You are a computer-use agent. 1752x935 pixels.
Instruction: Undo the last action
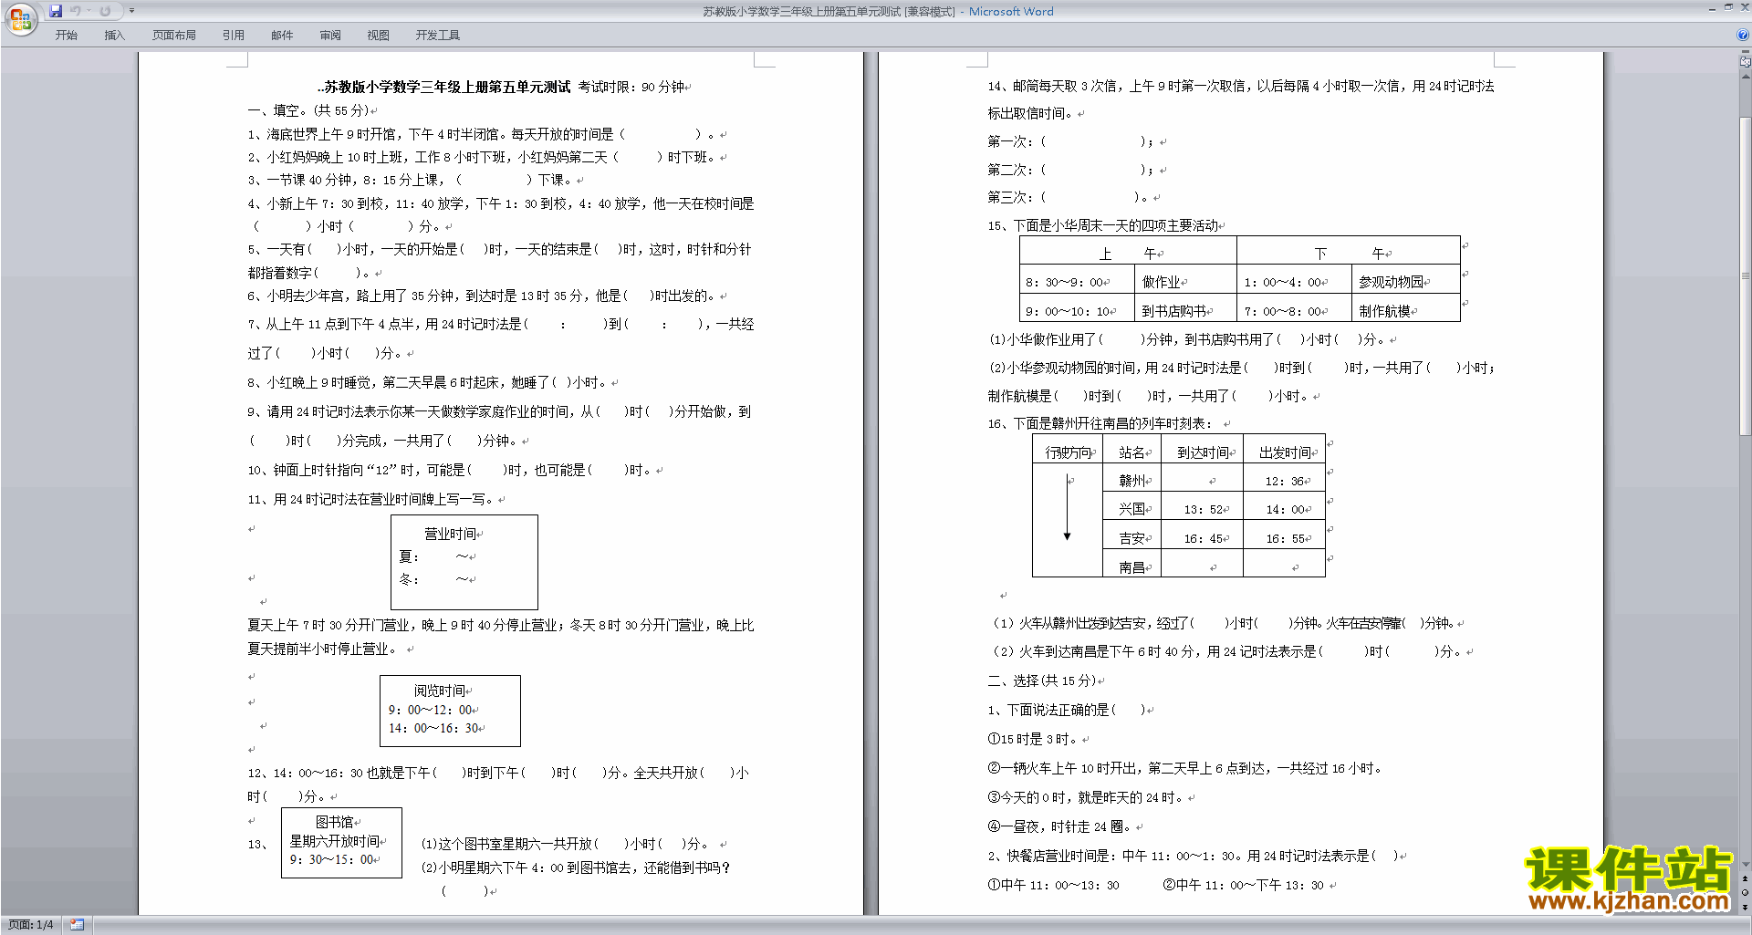coord(75,11)
